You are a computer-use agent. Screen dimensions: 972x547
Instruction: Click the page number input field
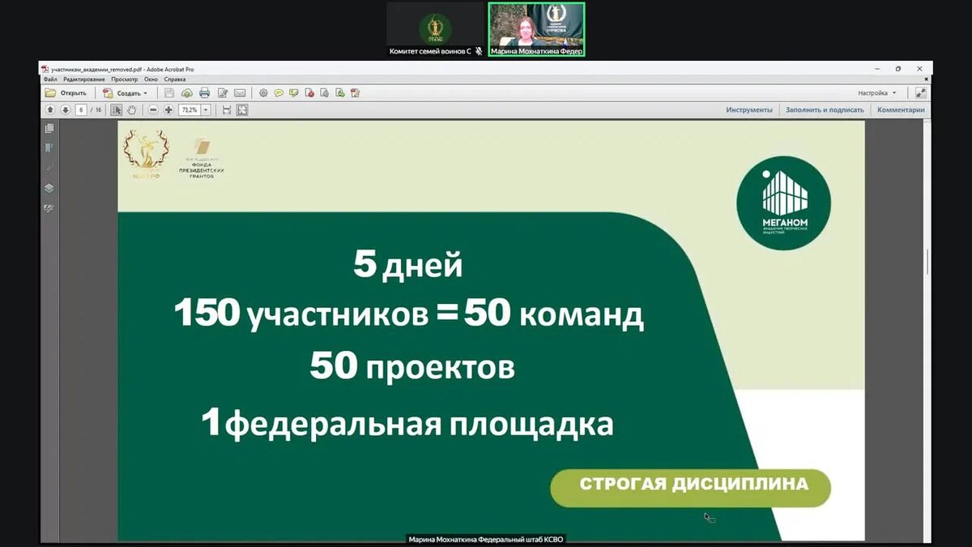(x=81, y=109)
